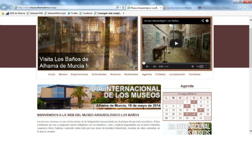Screen dimensions: 252x142
Task: Click the browser forward arrow
Action: tap(11, 7)
